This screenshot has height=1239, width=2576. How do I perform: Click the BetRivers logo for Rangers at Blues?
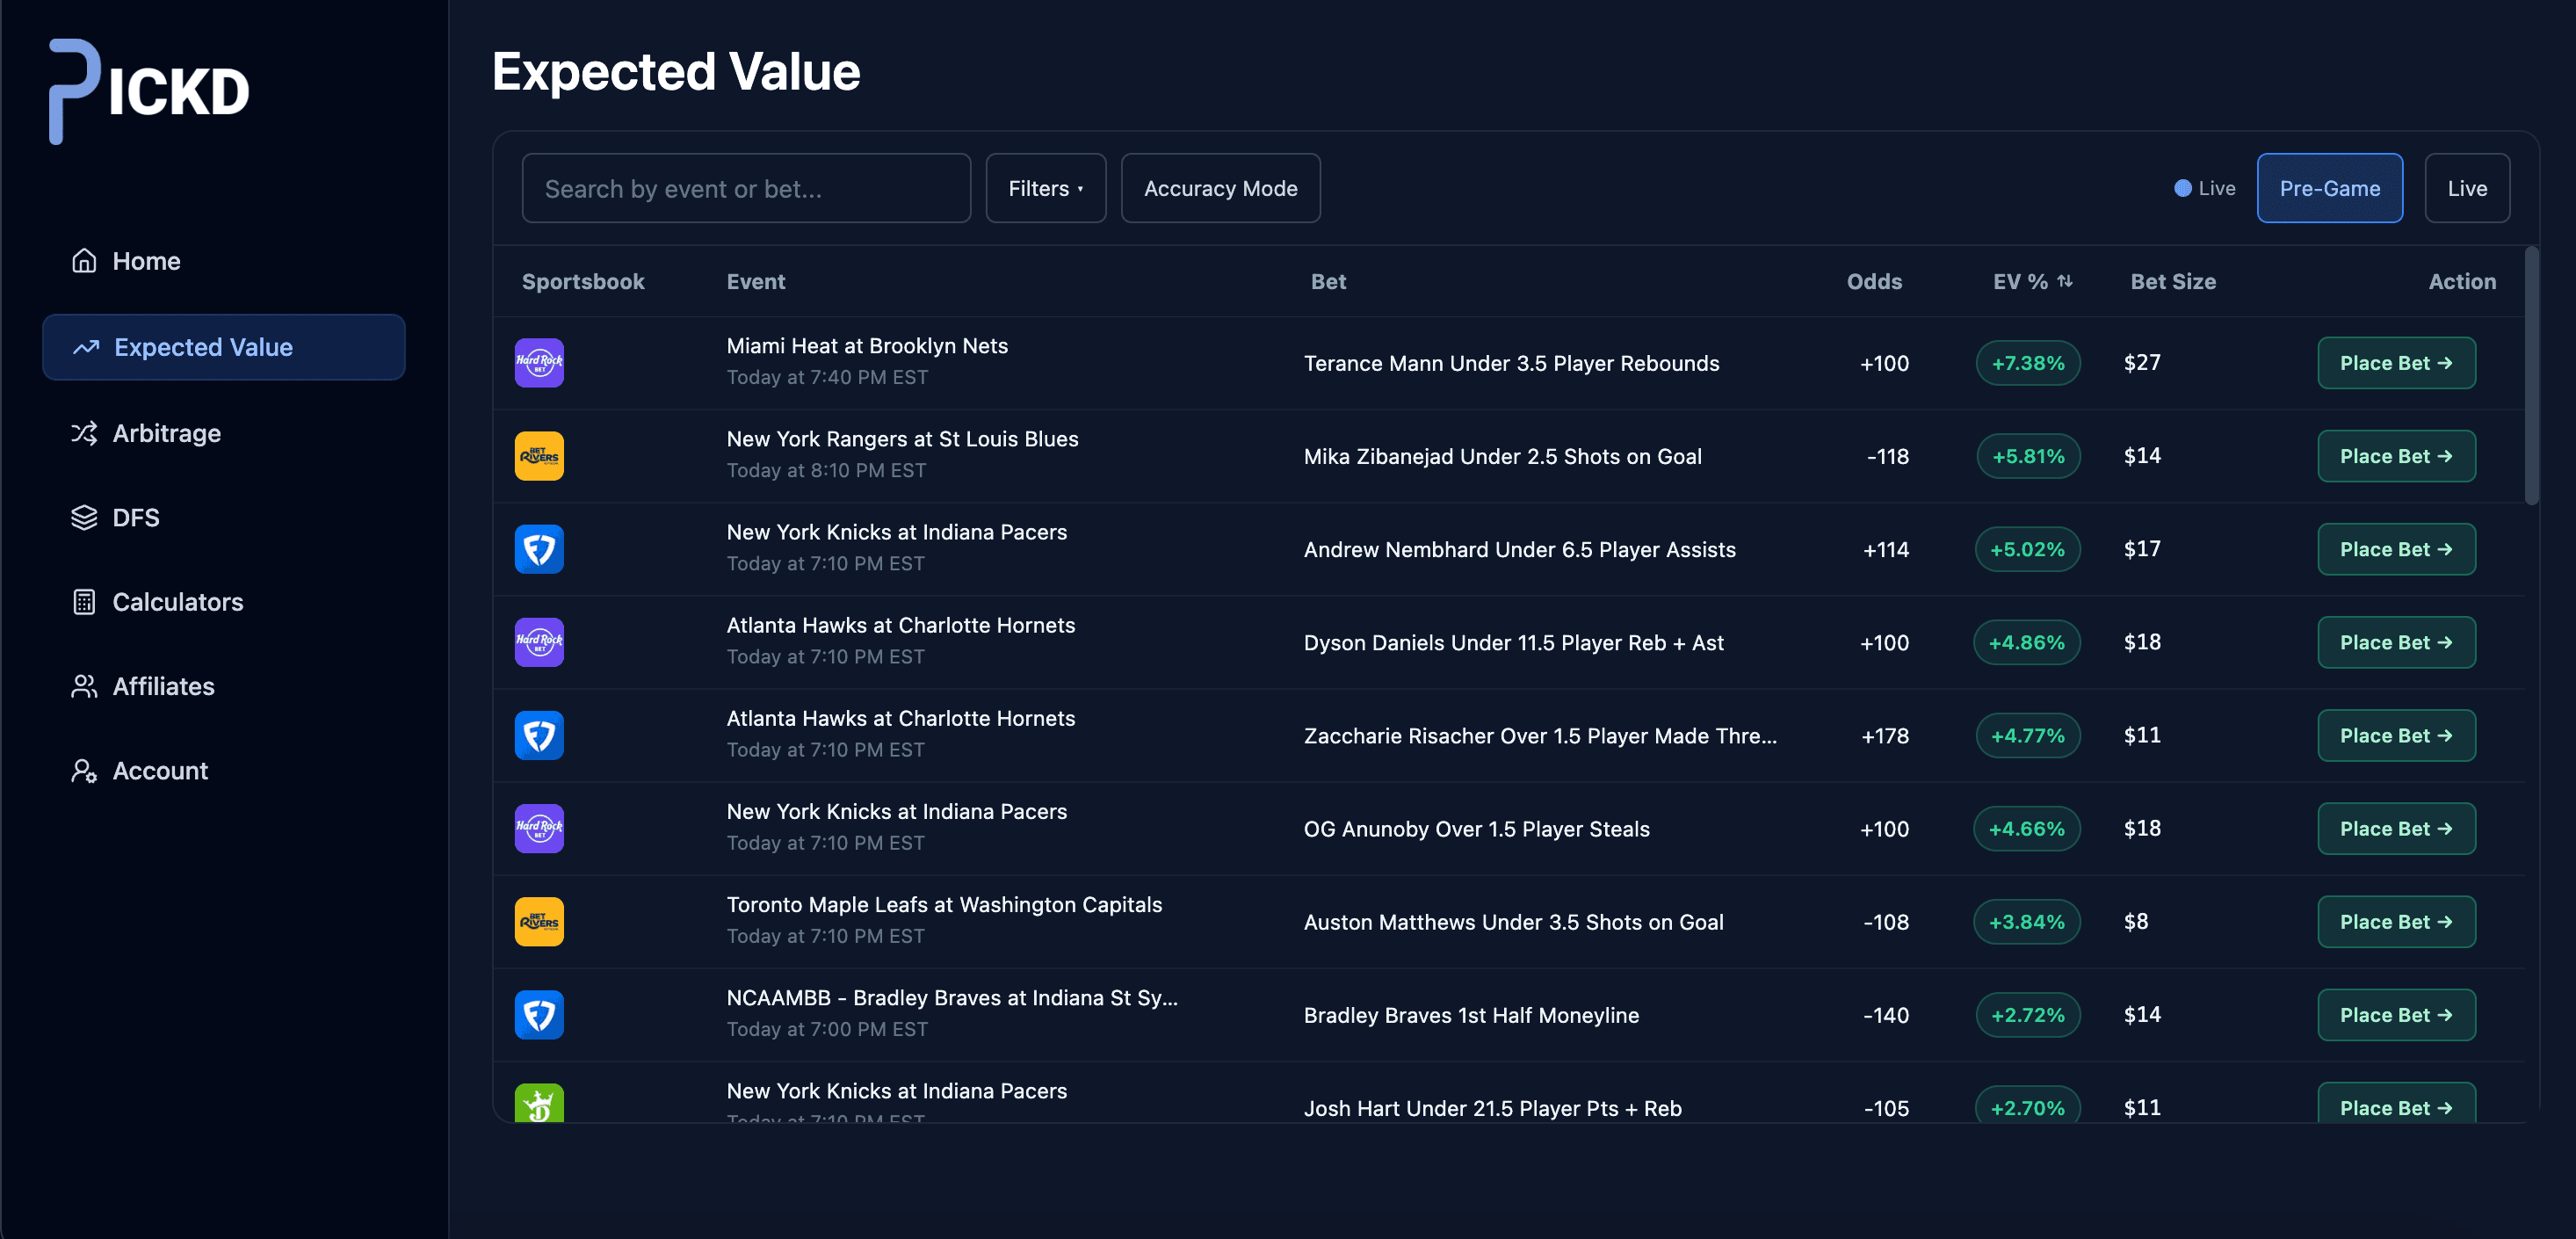(538, 455)
